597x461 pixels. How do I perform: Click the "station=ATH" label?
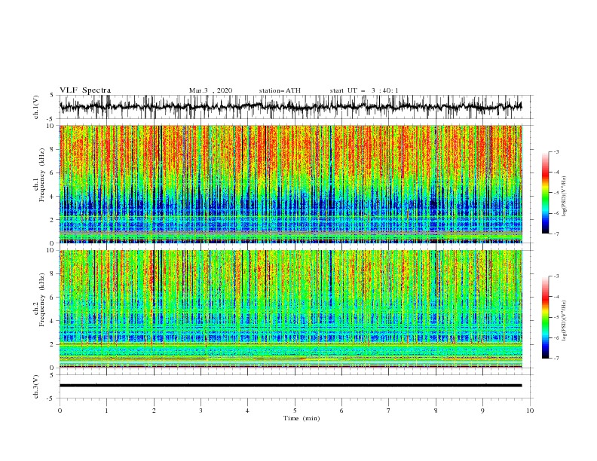coord(280,90)
